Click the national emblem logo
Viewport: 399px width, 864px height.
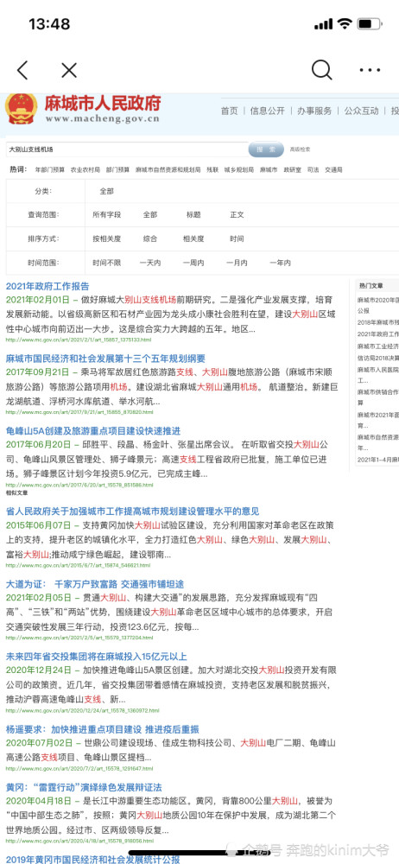click(21, 108)
